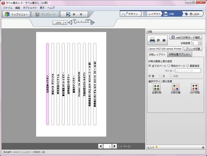207x156 pixels.
Task: Start printing with the 印刷 printer button
Action: pyautogui.click(x=157, y=40)
